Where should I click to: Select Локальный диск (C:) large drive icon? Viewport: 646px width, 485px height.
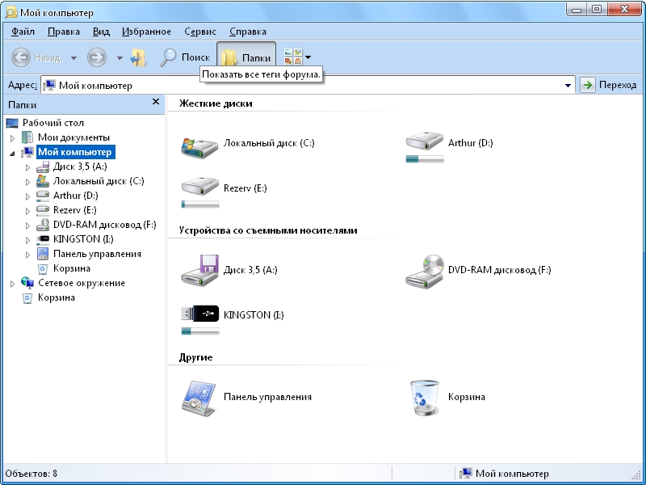(x=199, y=147)
